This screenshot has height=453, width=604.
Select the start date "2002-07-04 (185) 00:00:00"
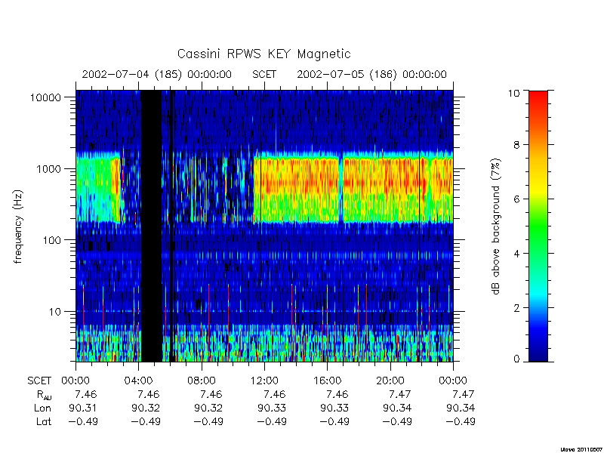(157, 74)
